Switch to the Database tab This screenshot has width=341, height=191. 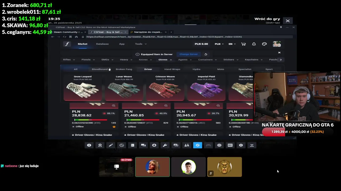click(102, 44)
